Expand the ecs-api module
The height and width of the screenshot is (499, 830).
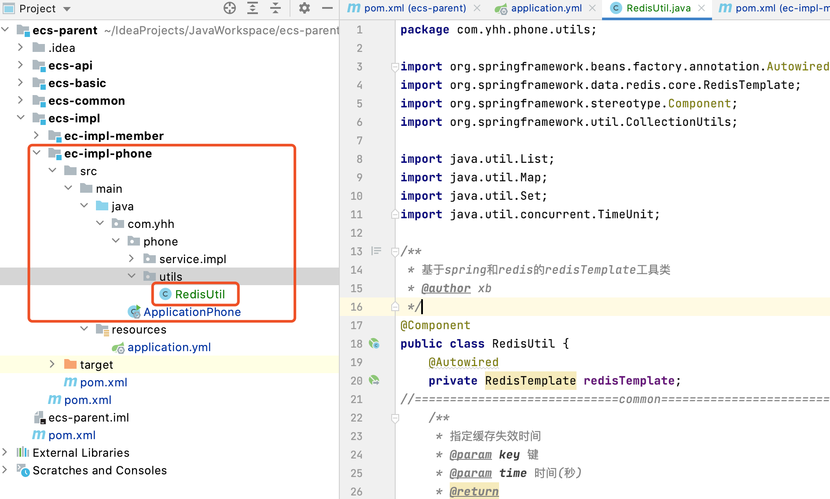coord(20,65)
